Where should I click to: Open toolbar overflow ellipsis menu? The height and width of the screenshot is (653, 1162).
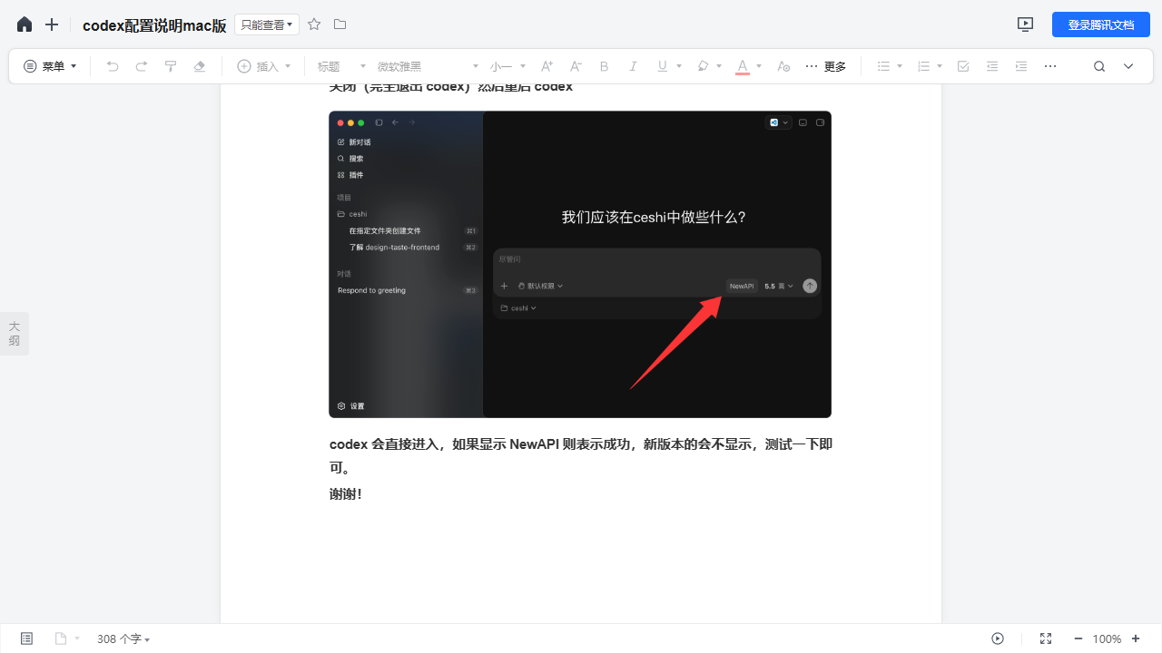point(1050,66)
